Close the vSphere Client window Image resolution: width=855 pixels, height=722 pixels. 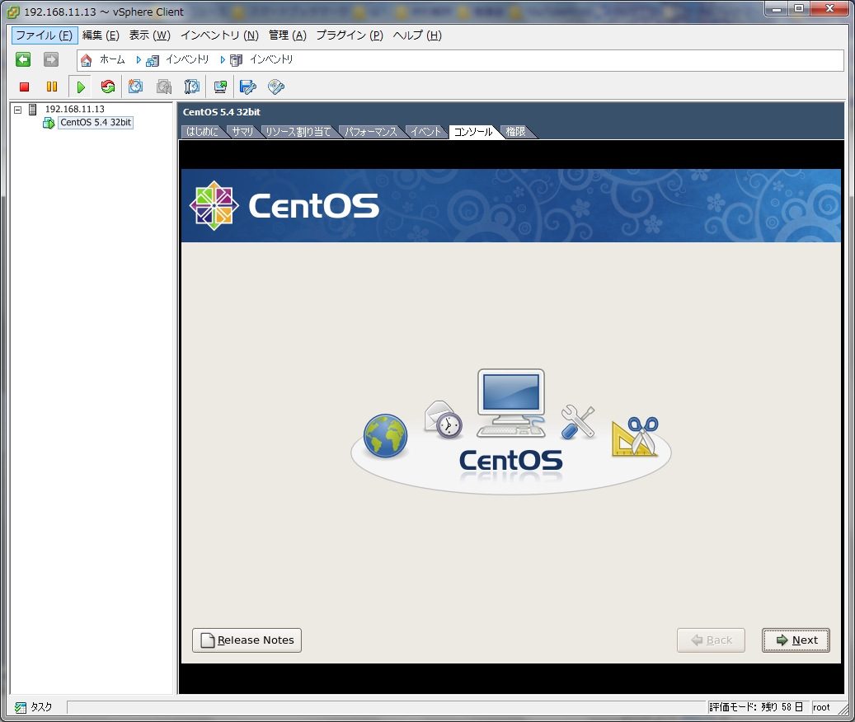(830, 9)
